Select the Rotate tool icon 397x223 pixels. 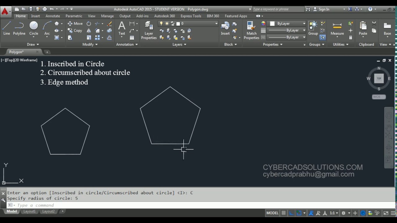[x=89, y=24]
